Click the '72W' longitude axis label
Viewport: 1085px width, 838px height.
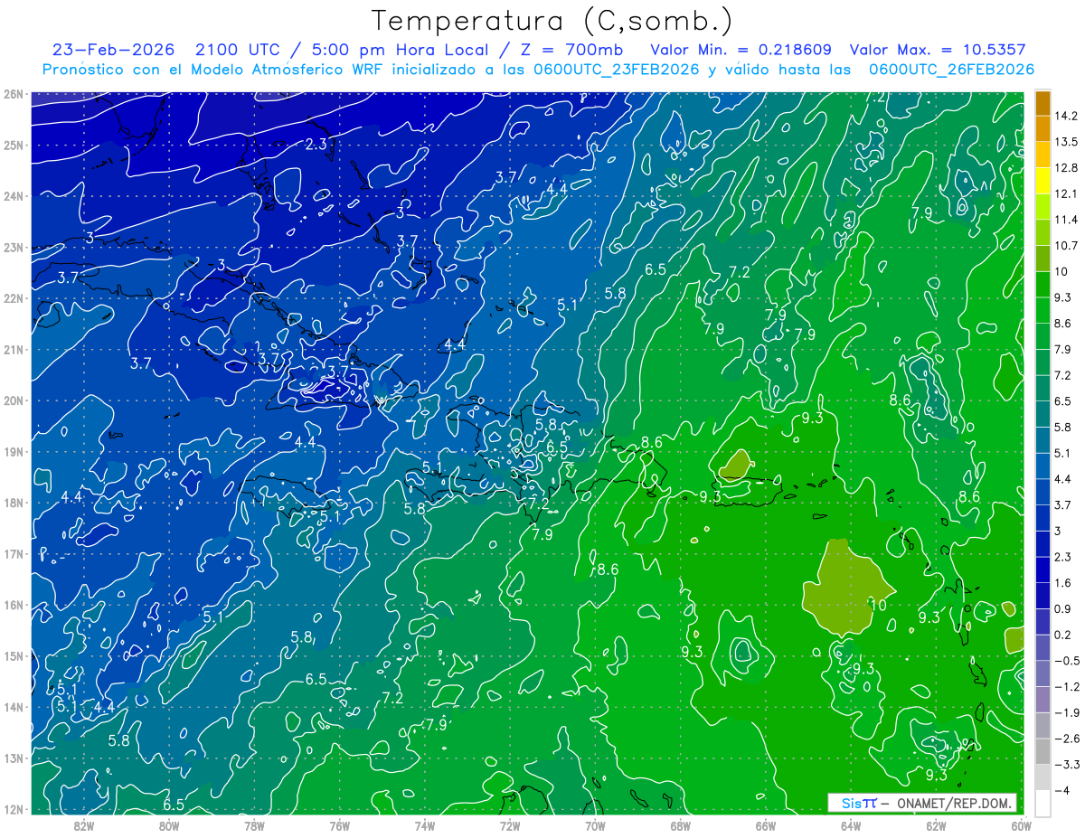pos(510,824)
